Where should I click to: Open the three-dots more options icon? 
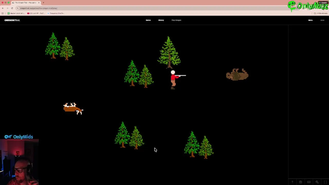322,20
